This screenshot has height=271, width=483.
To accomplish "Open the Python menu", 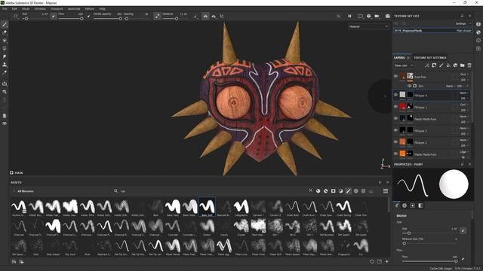I will (90, 9).
